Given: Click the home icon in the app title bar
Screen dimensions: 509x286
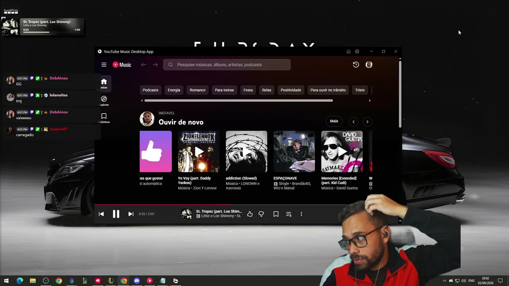Looking at the screenshot, I should pos(348,52).
